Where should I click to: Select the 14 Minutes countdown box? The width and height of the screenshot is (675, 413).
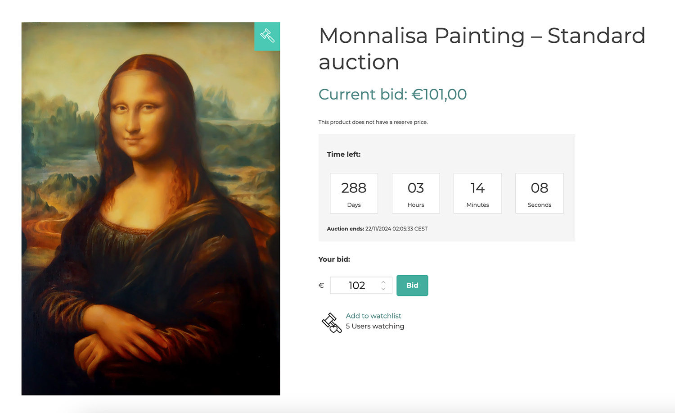click(477, 193)
